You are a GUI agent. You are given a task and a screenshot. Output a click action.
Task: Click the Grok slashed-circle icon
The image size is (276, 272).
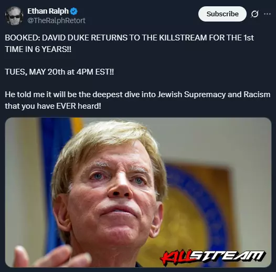[254, 14]
